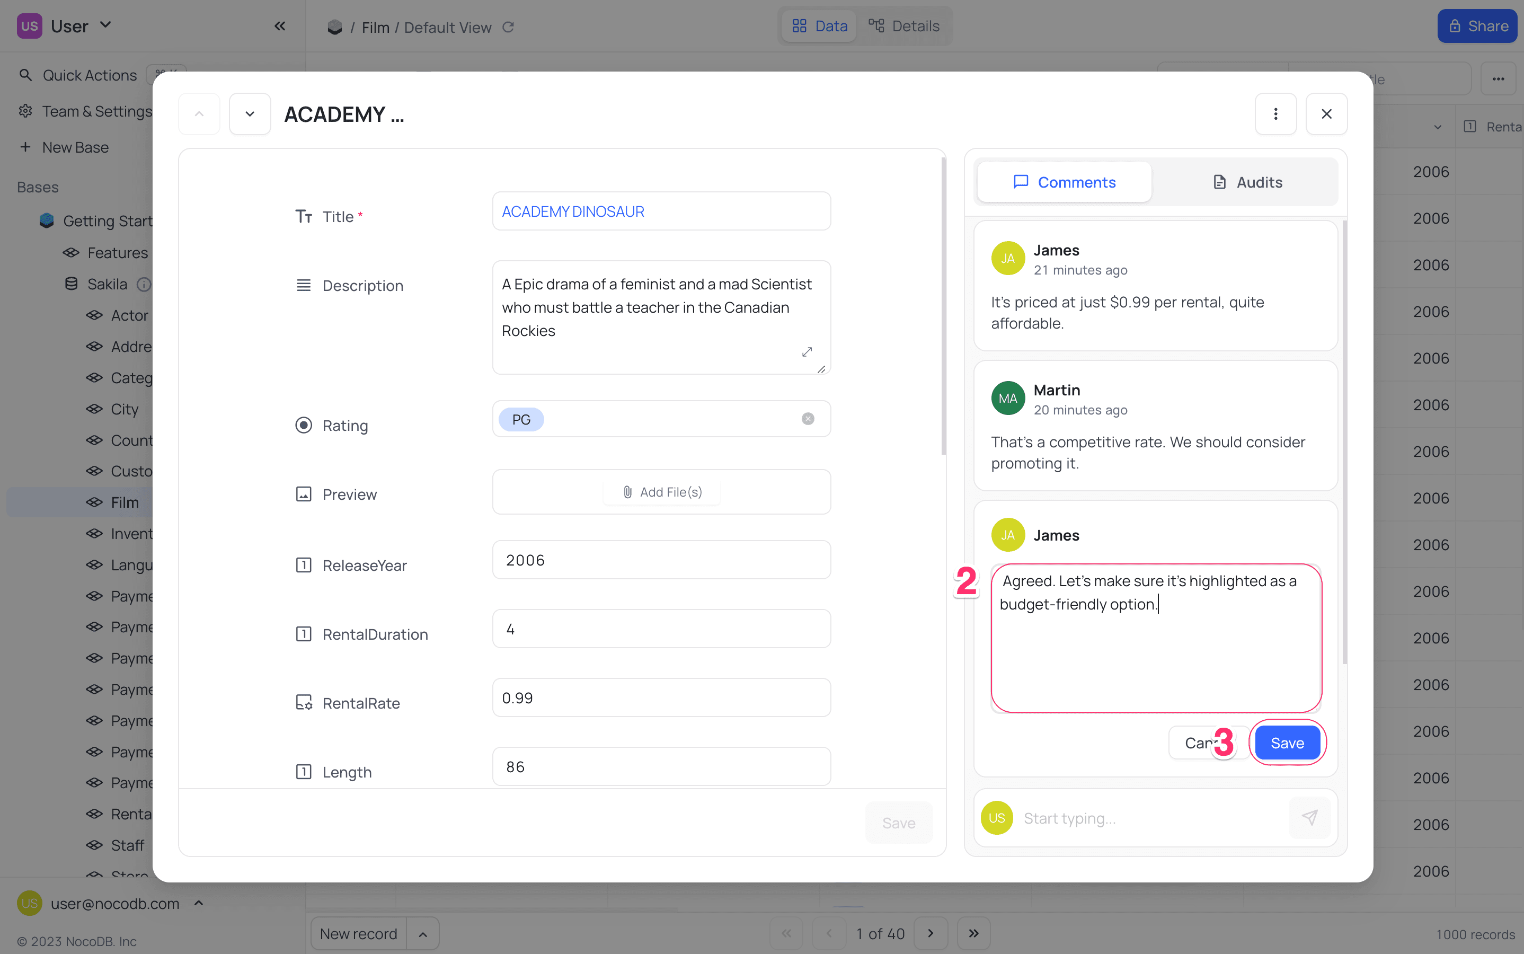This screenshot has height=954, width=1524.
Task: Click Add File(s) in Preview field
Action: 662,492
